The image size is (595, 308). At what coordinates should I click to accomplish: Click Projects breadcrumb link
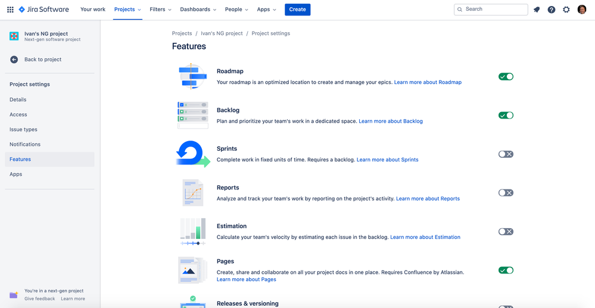click(x=182, y=33)
